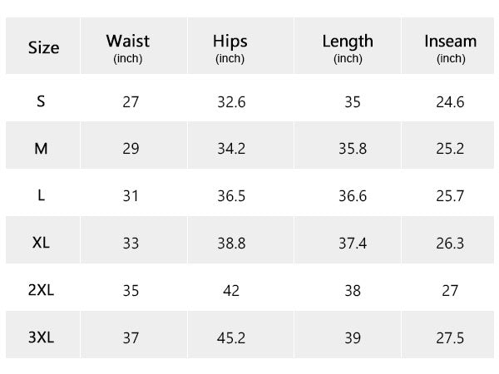Click the hips value 38.8 for size XL

pos(230,244)
